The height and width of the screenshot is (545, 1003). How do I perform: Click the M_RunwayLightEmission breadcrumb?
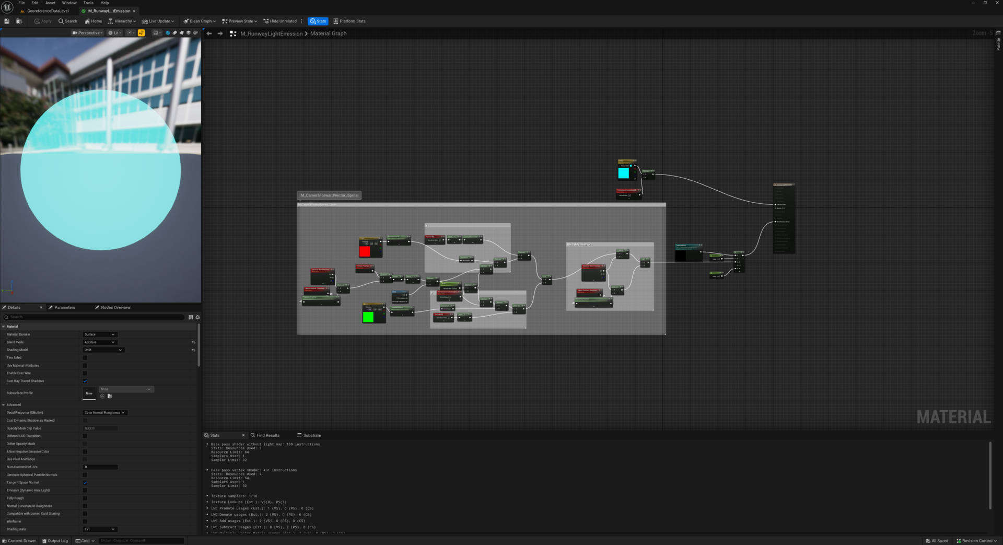tap(271, 33)
